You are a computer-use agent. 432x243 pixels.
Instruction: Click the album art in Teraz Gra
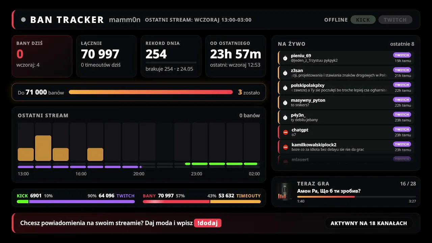point(285,192)
